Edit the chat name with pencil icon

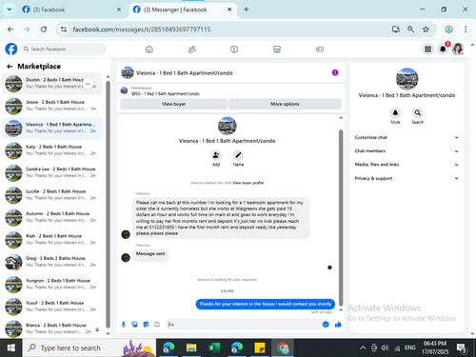click(x=238, y=155)
